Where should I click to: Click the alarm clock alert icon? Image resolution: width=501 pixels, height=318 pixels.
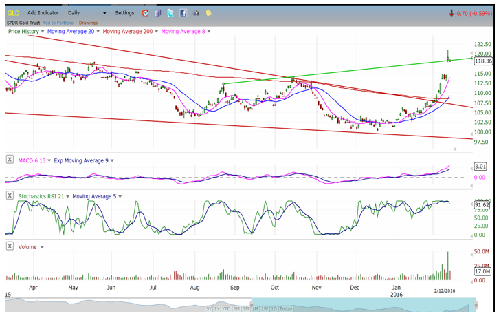(x=145, y=13)
